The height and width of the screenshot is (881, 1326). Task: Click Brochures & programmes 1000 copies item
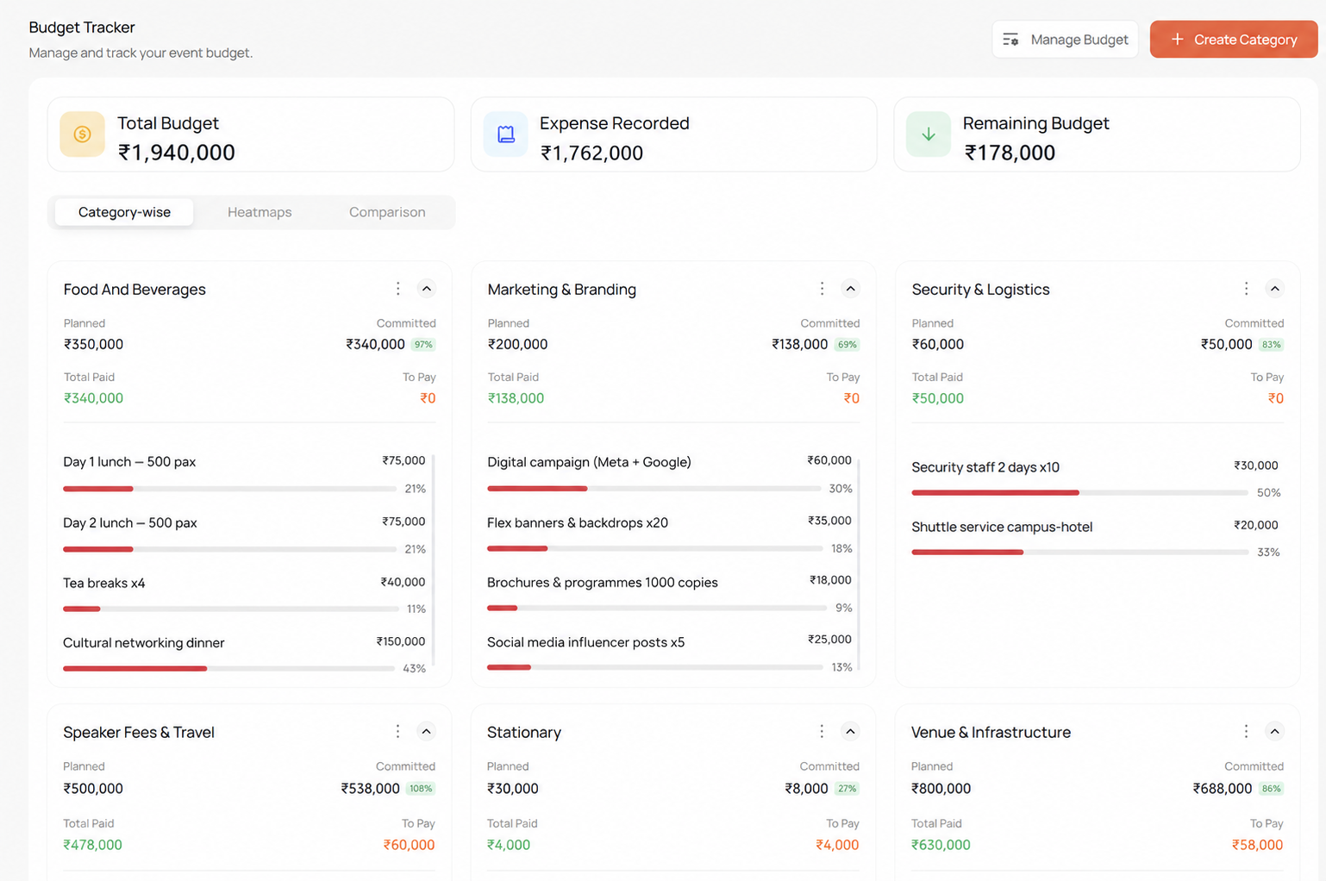point(669,594)
